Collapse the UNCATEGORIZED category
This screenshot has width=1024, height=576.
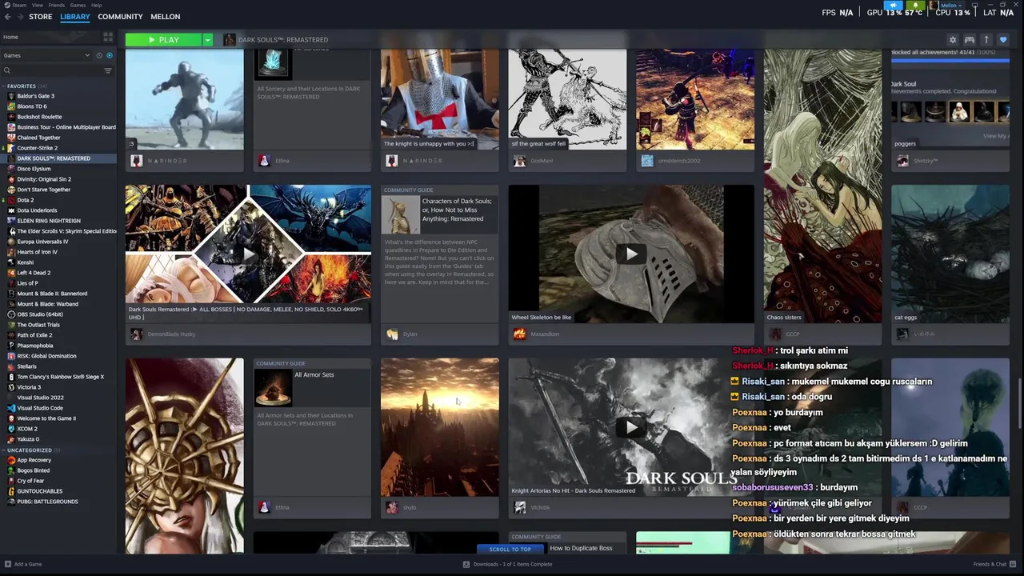pos(4,450)
